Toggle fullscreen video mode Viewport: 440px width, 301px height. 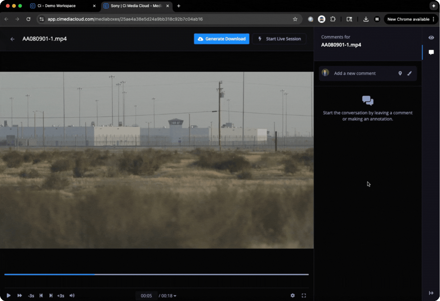(304, 295)
